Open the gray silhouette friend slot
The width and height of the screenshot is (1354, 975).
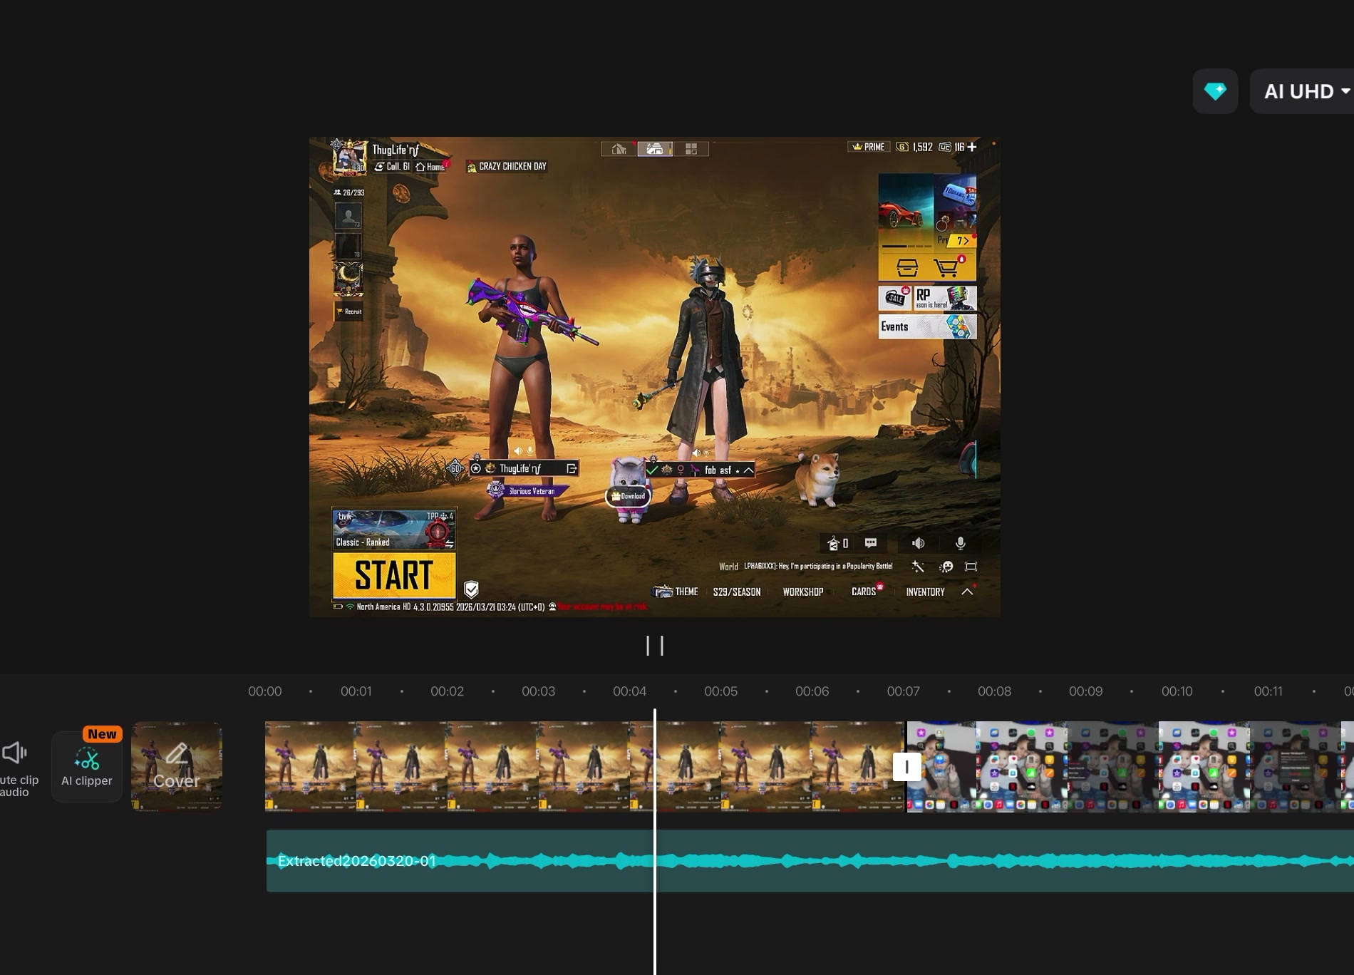348,215
